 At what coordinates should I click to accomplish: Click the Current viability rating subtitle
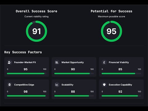pyautogui.click(x=36, y=16)
